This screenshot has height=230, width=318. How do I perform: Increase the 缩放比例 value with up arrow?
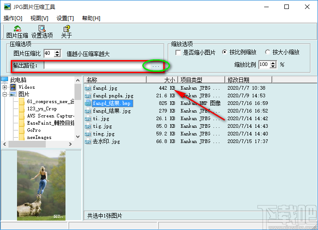pyautogui.click(x=273, y=63)
